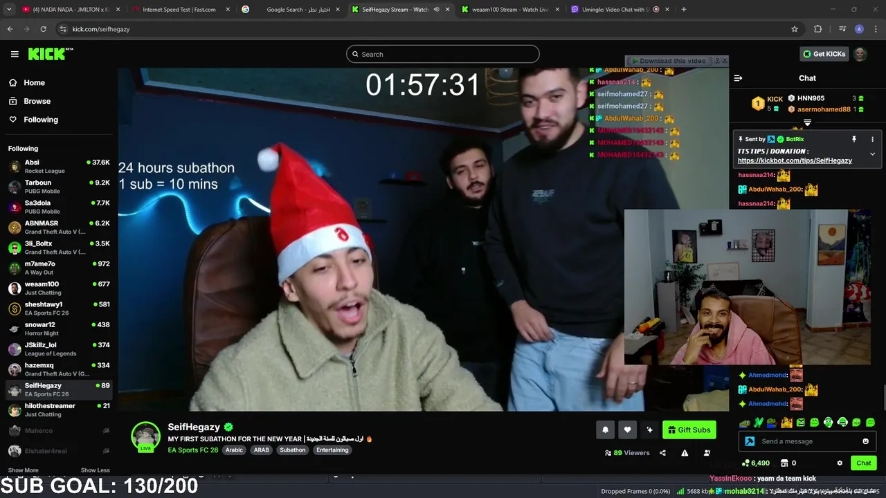The image size is (886, 498).
Task: Open the user profile avatar menu
Action: [860, 54]
